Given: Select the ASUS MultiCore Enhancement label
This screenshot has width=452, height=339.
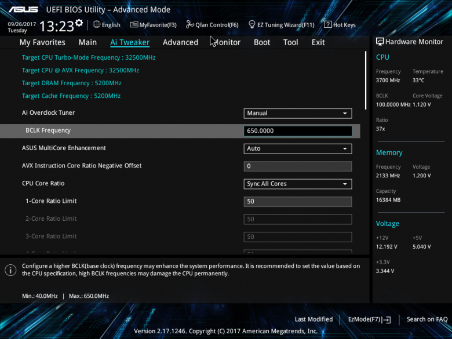Looking at the screenshot, I should point(64,148).
